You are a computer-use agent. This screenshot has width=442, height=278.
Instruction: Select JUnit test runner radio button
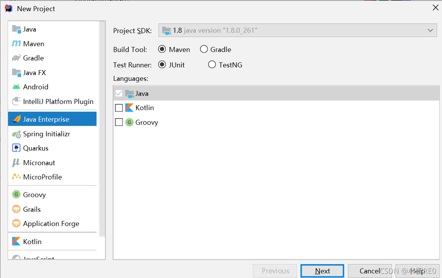point(162,65)
